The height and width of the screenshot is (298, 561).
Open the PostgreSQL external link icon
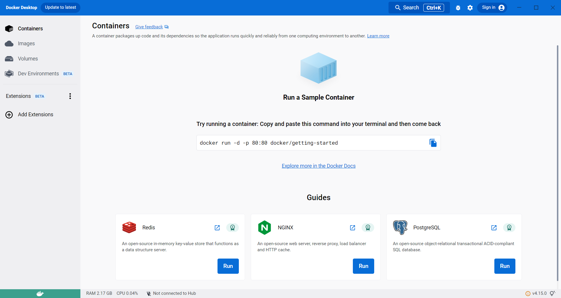point(494,228)
